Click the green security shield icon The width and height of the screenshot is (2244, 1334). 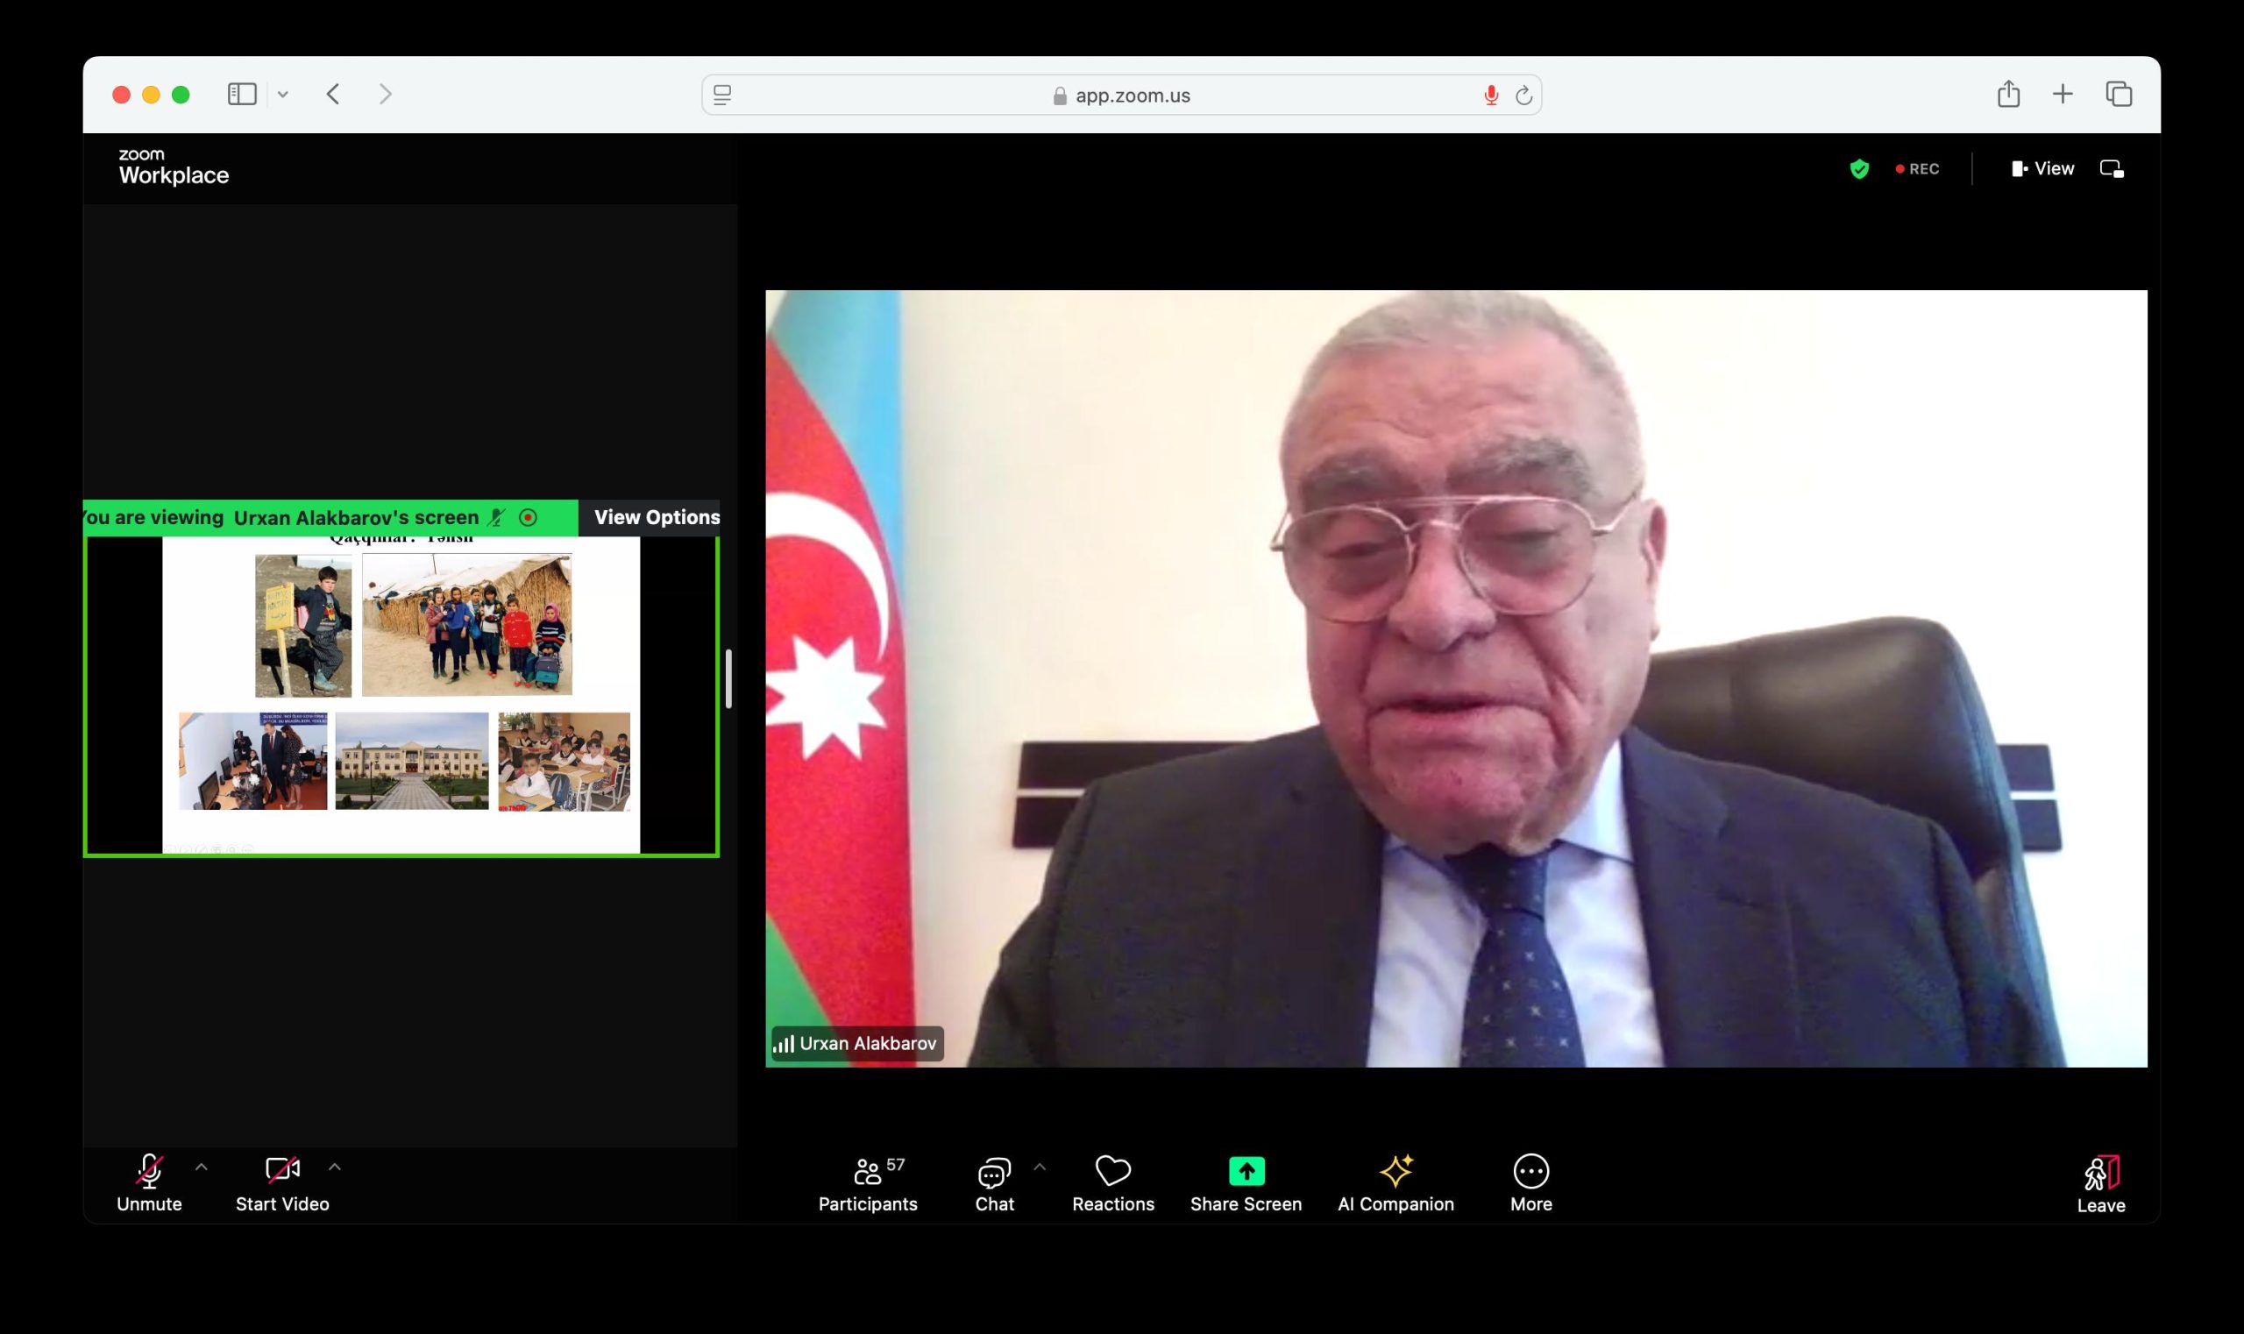click(1859, 168)
